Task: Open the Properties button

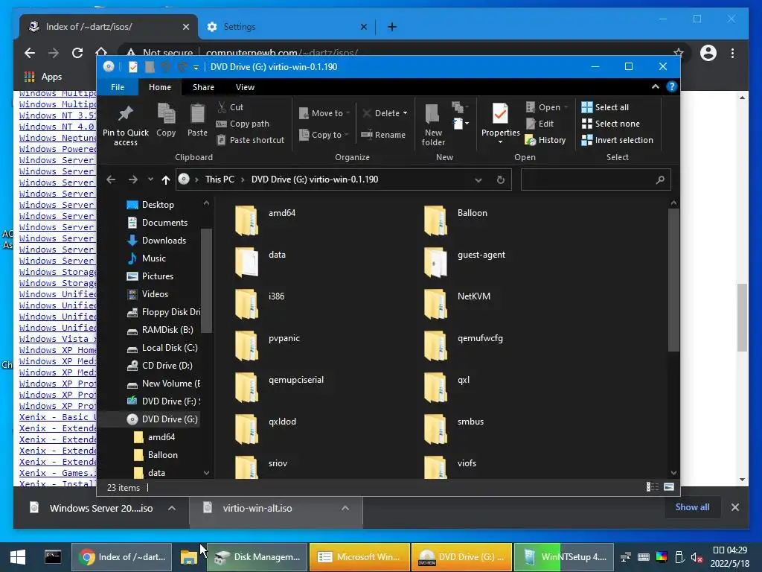Action: coord(500,121)
